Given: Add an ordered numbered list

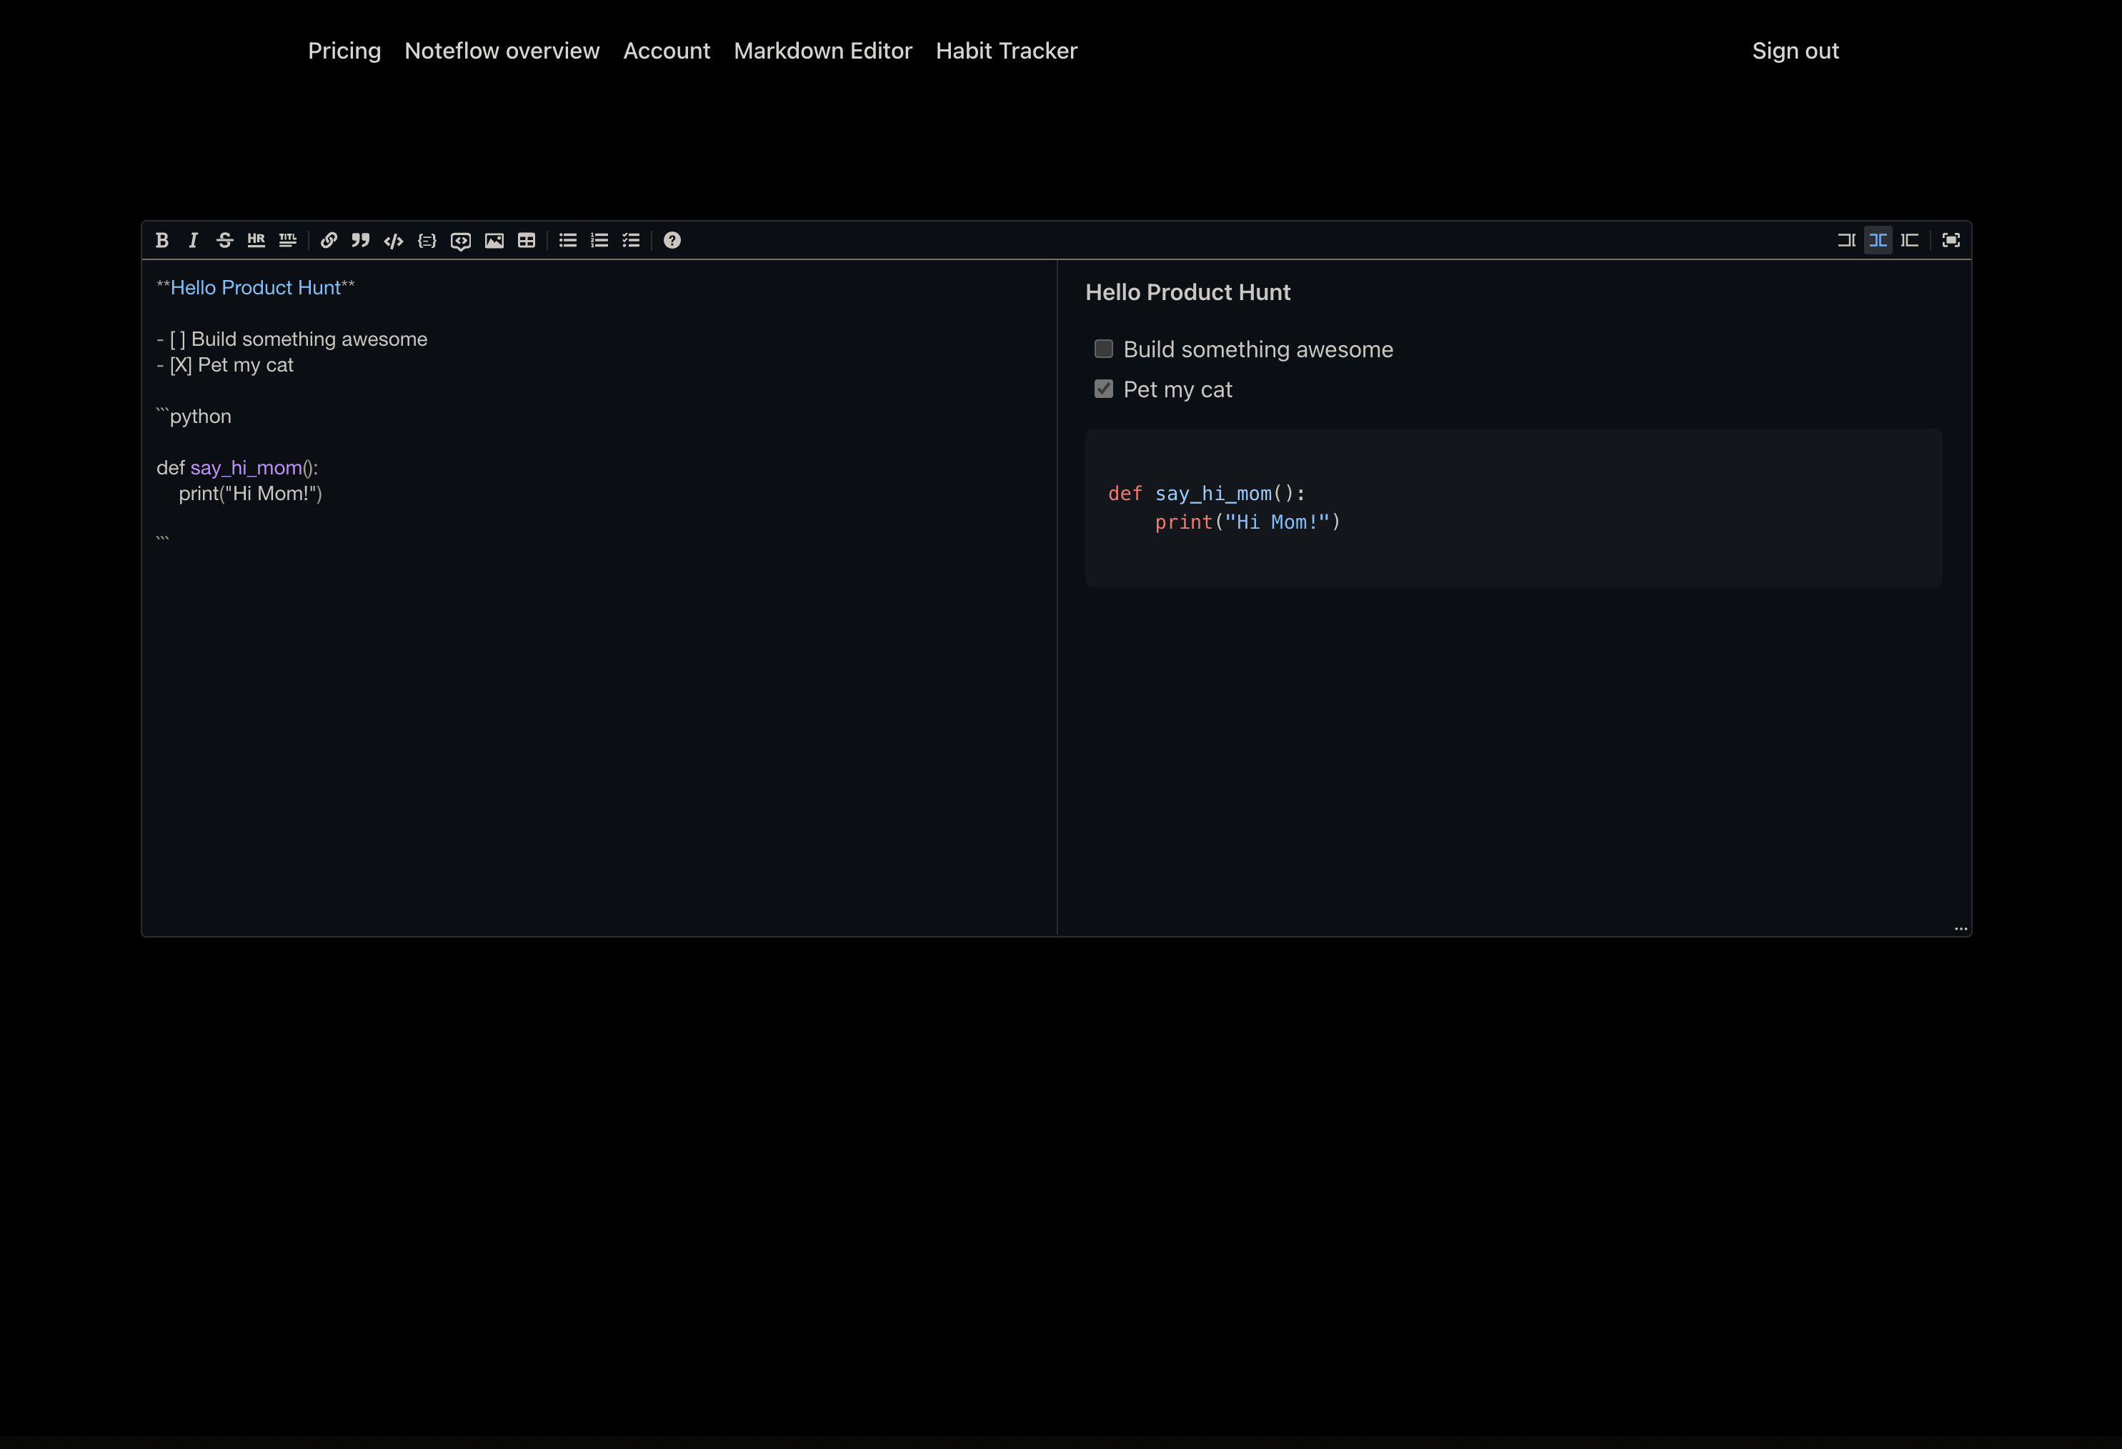Looking at the screenshot, I should [x=599, y=240].
